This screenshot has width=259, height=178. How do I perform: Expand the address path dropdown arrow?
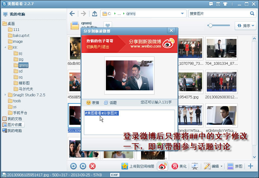(x=182, y=14)
